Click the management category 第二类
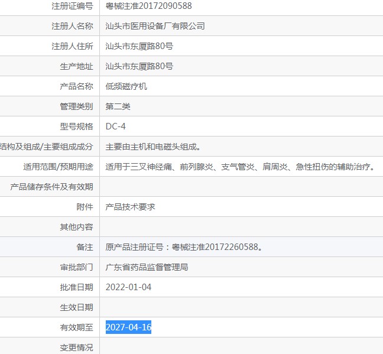The height and width of the screenshot is (354, 383). click(x=118, y=106)
